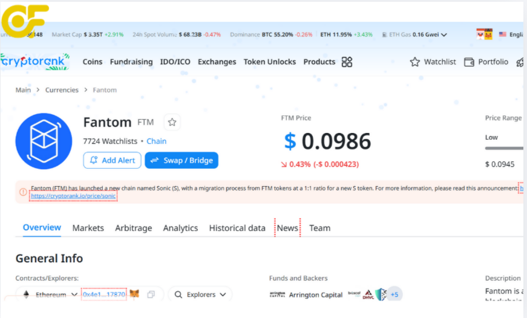Click the bitscale backer logo
527x318 pixels.
coord(354,293)
